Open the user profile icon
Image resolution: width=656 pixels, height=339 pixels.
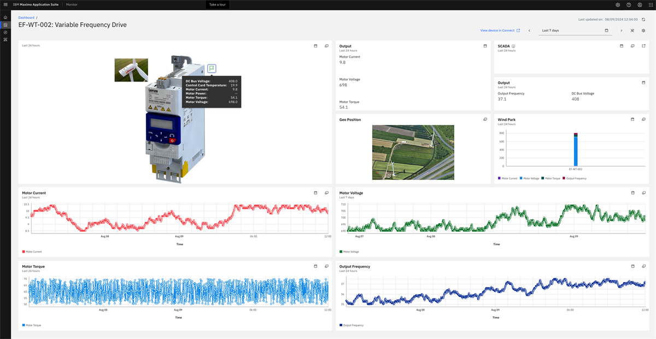pos(640,4)
